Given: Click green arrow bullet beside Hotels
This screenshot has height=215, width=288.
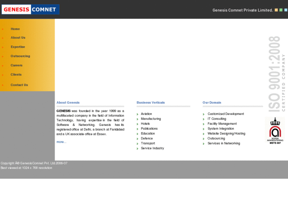Looking at the screenshot, I should (137, 124).
